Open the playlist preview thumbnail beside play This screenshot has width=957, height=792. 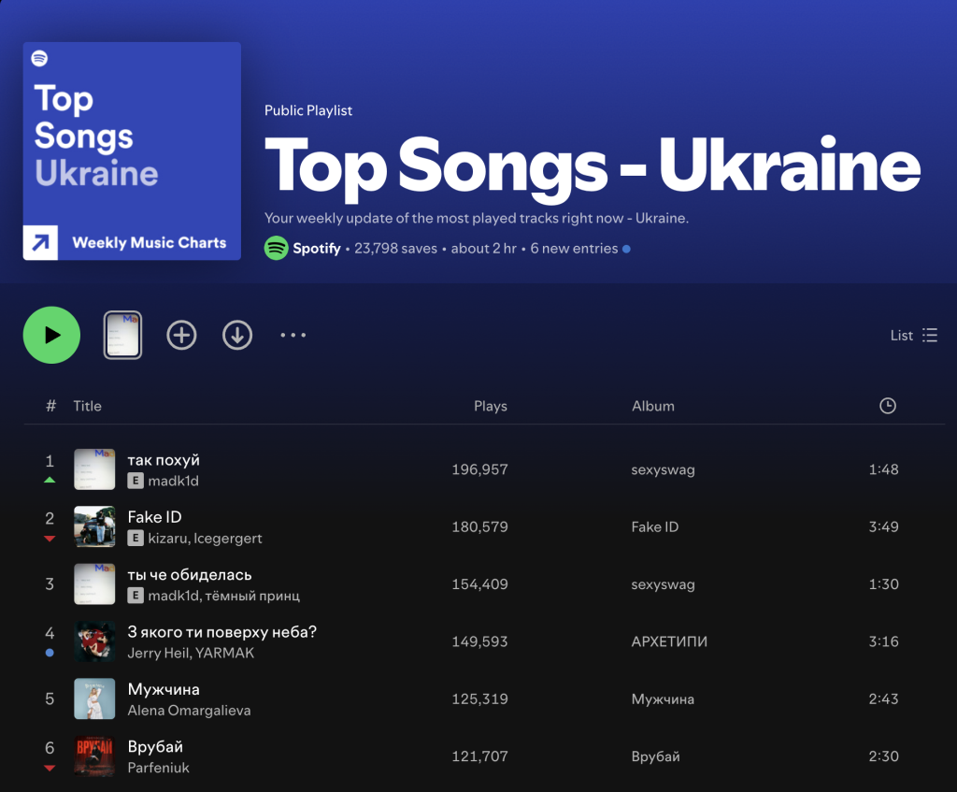point(122,335)
